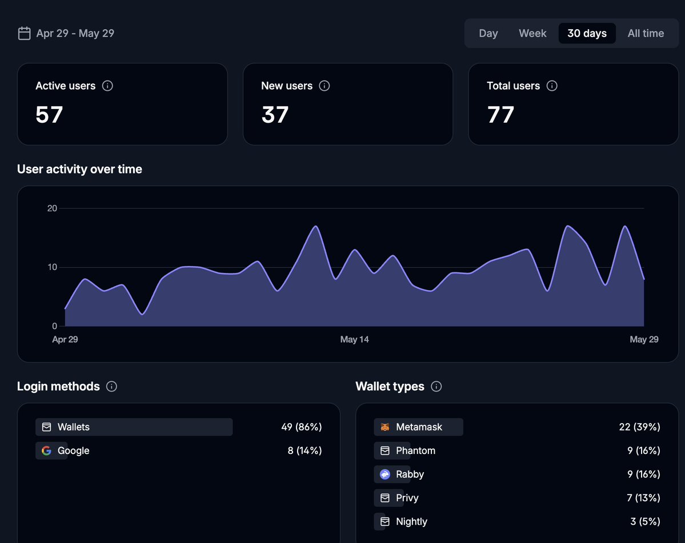This screenshot has height=543, width=685.
Task: Click the New users value 37
Action: pos(275,115)
